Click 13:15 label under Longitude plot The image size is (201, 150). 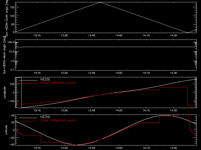37,110
